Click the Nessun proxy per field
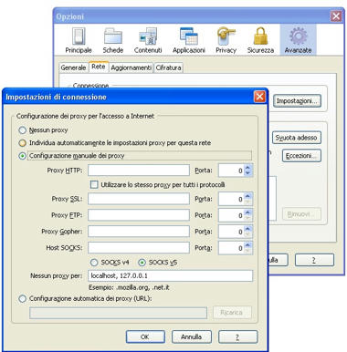This screenshot has width=347, height=352. click(x=171, y=276)
